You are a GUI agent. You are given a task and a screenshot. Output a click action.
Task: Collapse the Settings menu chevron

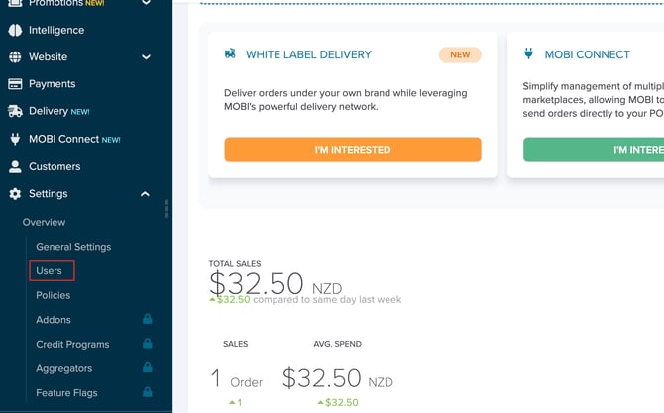[x=146, y=194]
